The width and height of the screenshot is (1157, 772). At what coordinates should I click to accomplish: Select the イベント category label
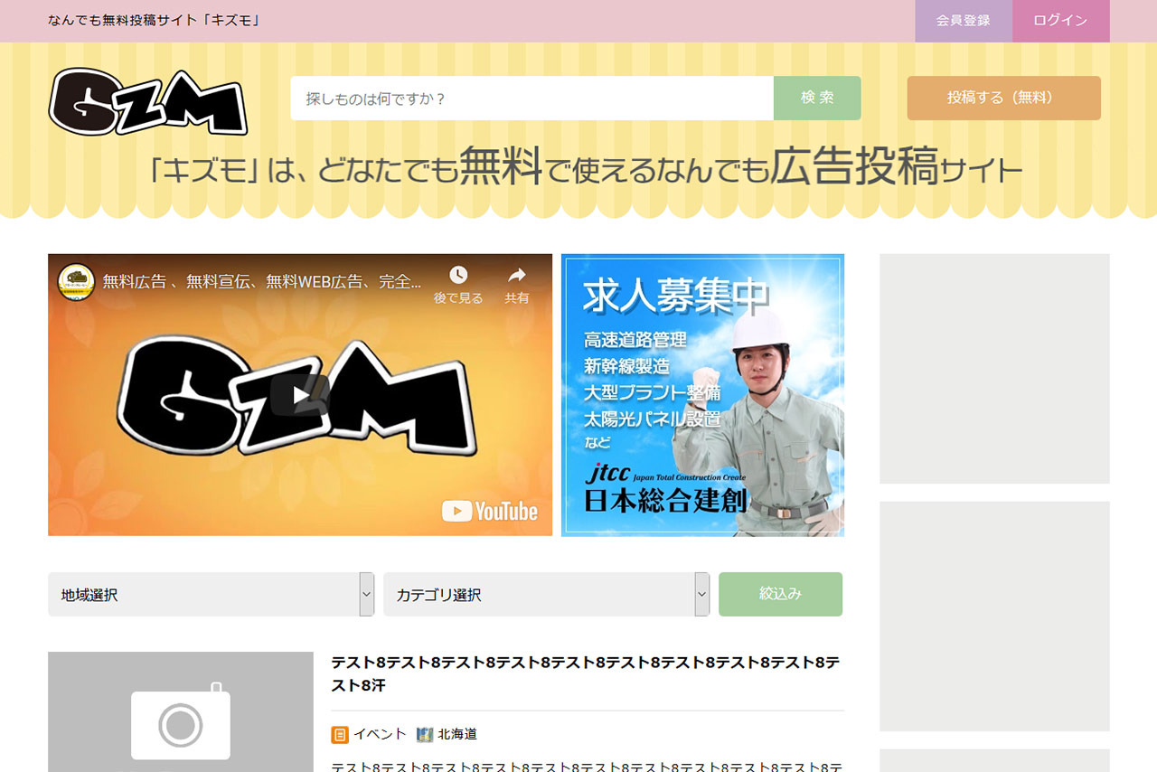pos(380,734)
